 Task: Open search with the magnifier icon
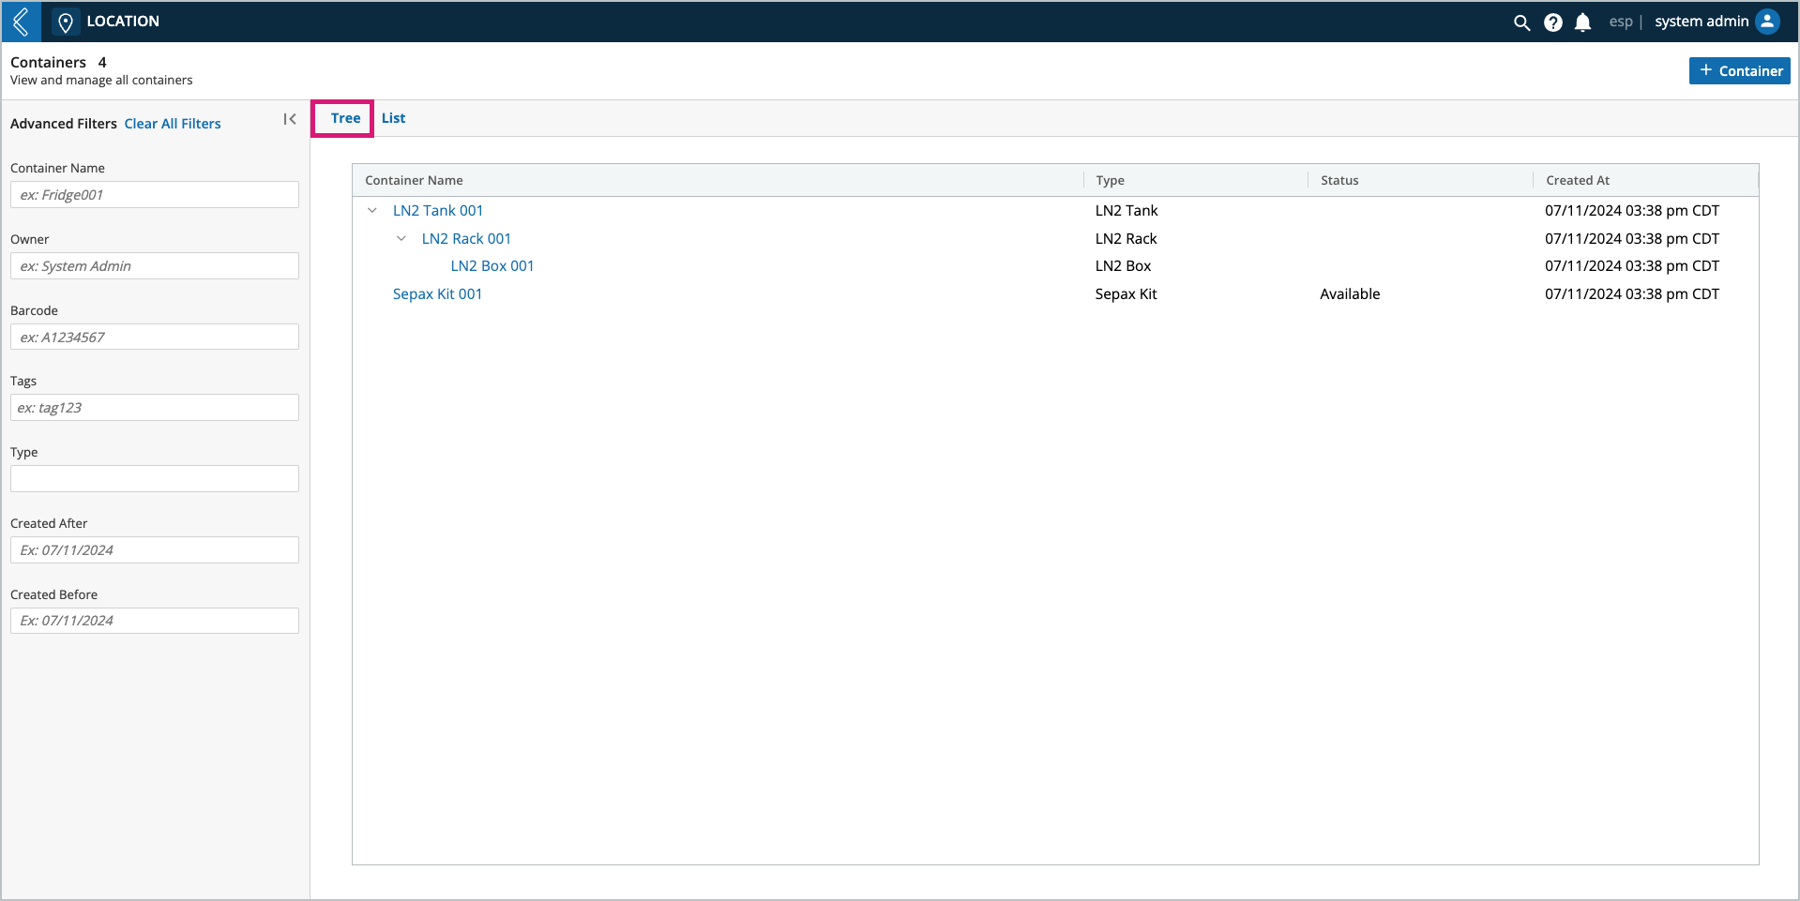1521,23
